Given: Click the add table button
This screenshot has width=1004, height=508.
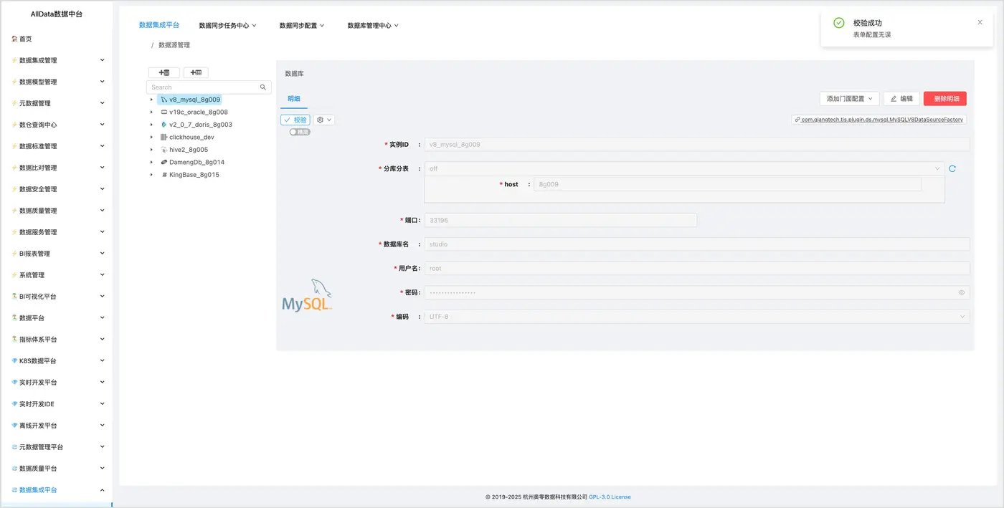Looking at the screenshot, I should click(196, 72).
